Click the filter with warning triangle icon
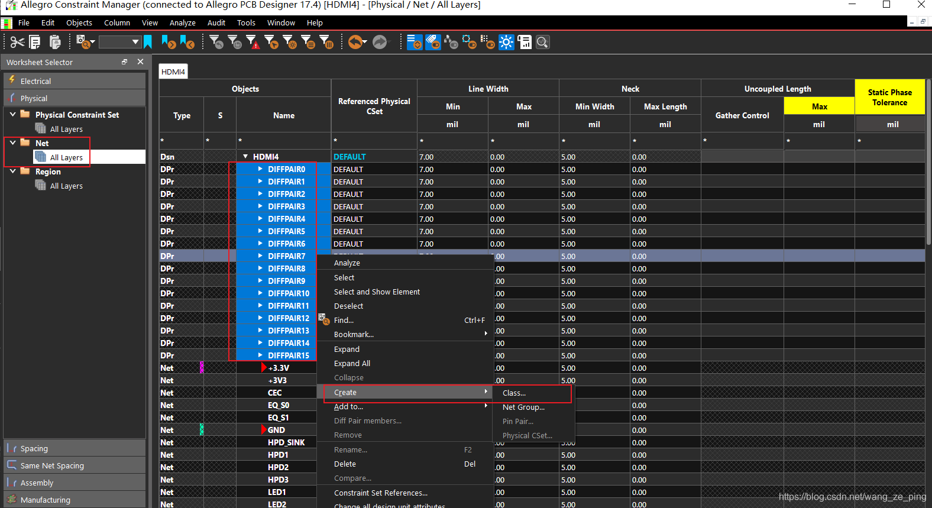This screenshot has width=932, height=508. [x=253, y=43]
